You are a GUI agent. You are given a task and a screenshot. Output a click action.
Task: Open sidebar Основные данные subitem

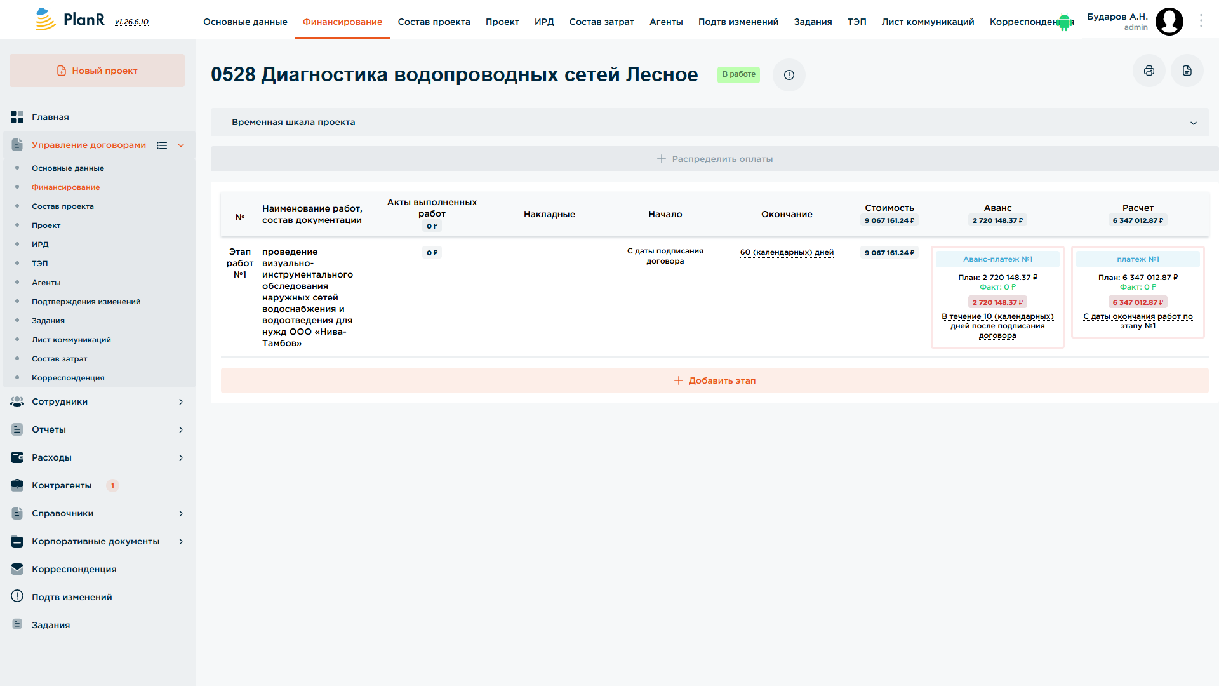pos(68,168)
